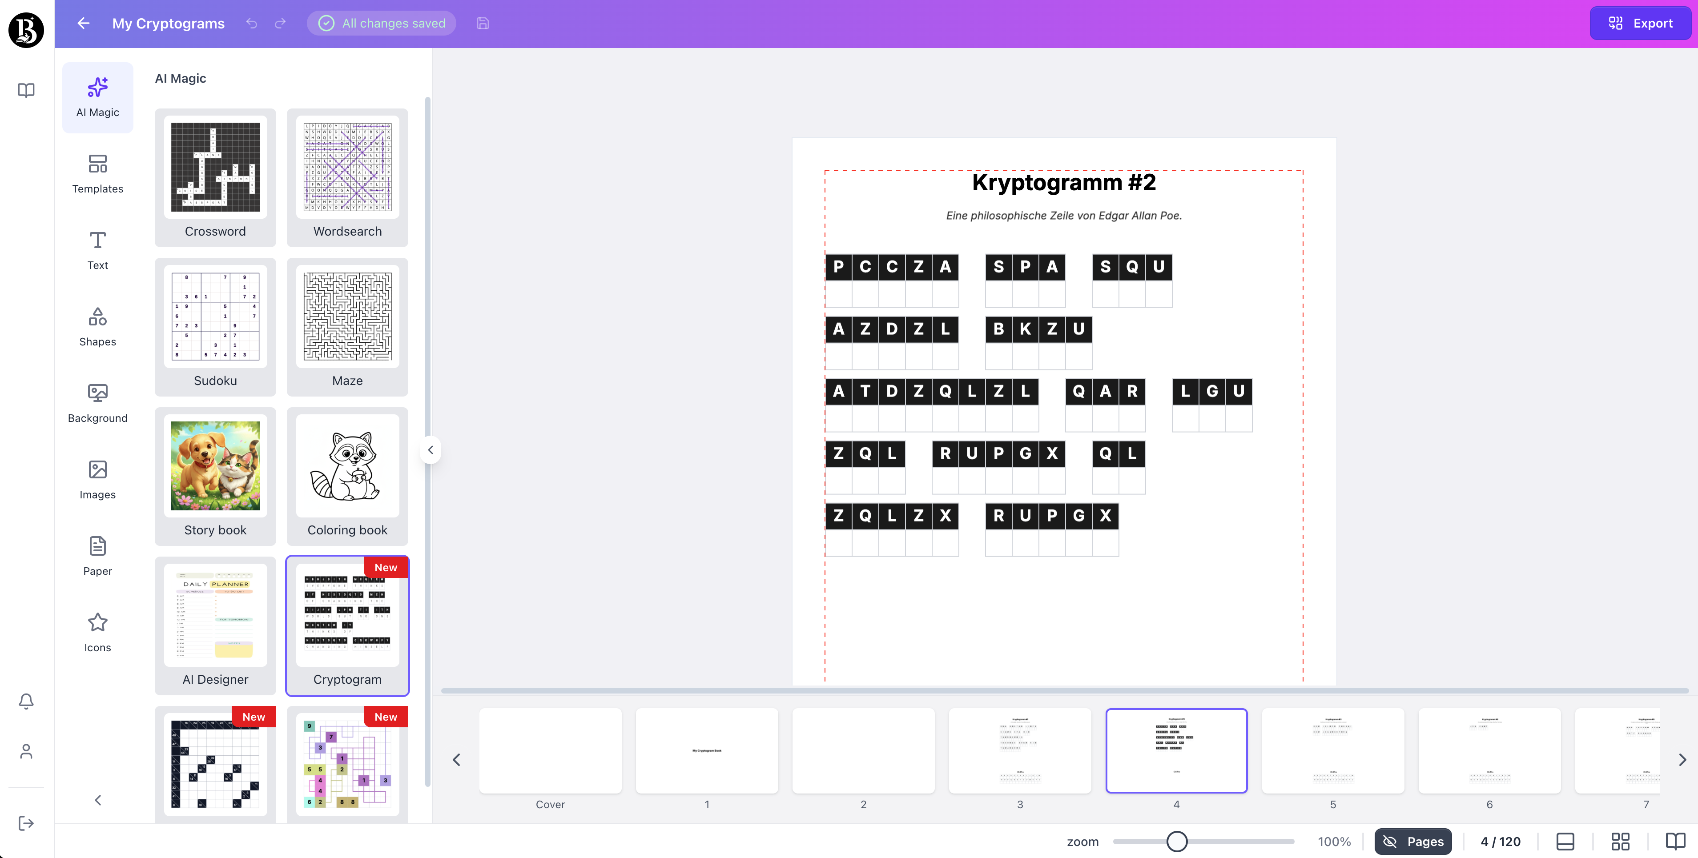The height and width of the screenshot is (858, 1698).
Task: Toggle Pages panel visibility with eye button
Action: tap(1412, 841)
